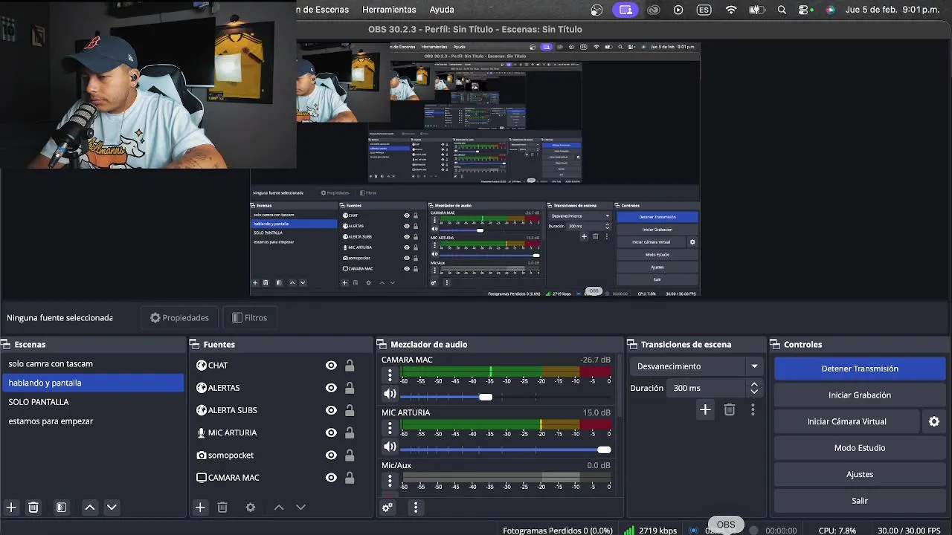Click Iniciar Grabación button

coord(860,395)
